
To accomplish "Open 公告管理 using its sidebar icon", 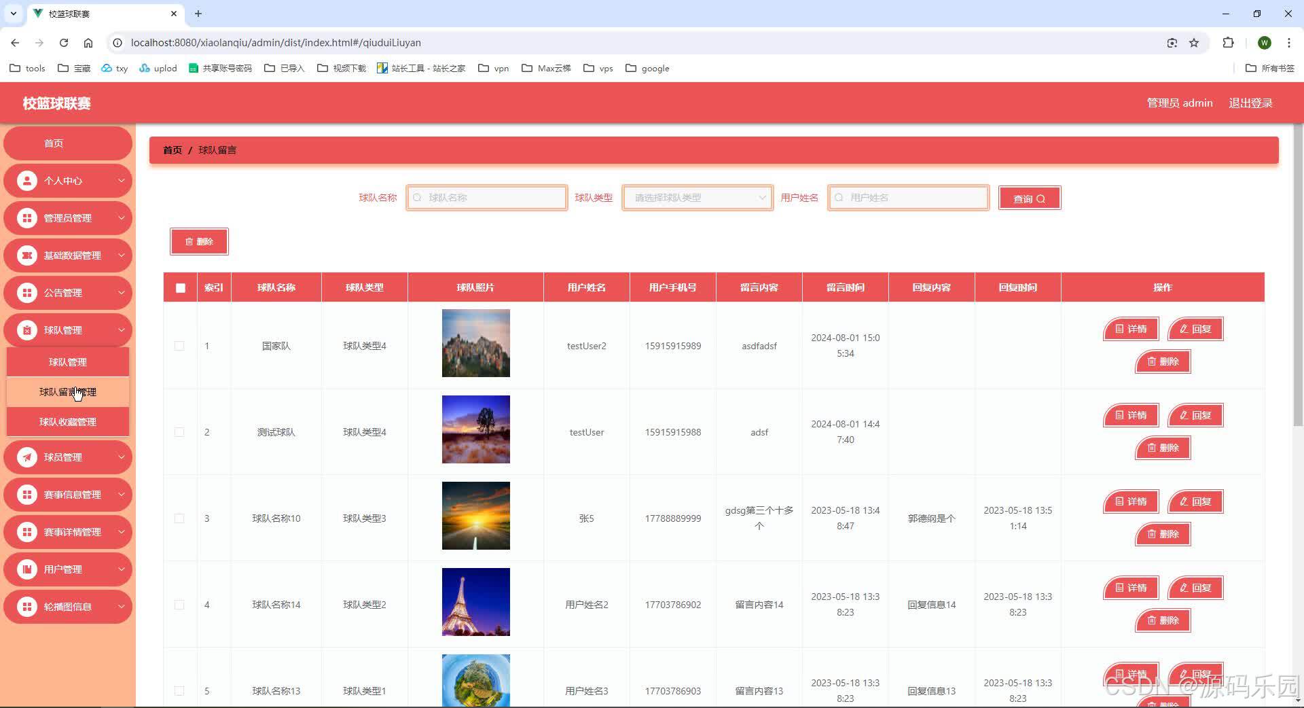I will [26, 292].
